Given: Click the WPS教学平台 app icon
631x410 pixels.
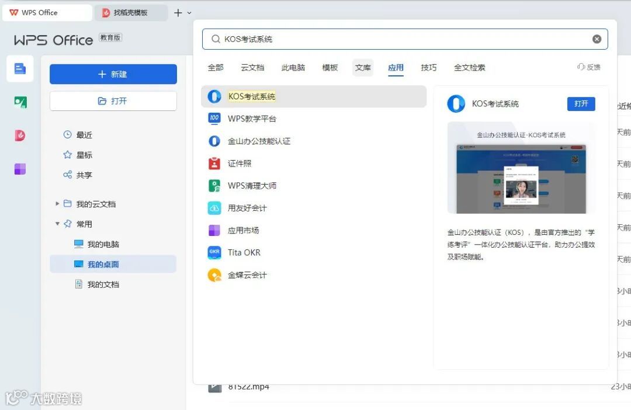Looking at the screenshot, I should (214, 119).
